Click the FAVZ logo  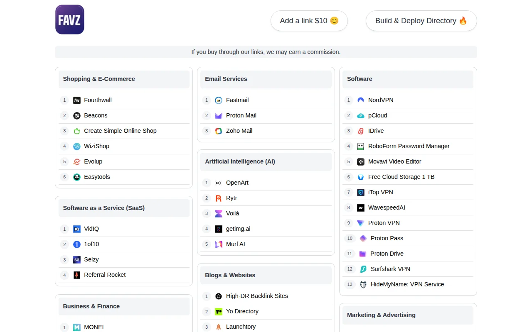point(70,20)
